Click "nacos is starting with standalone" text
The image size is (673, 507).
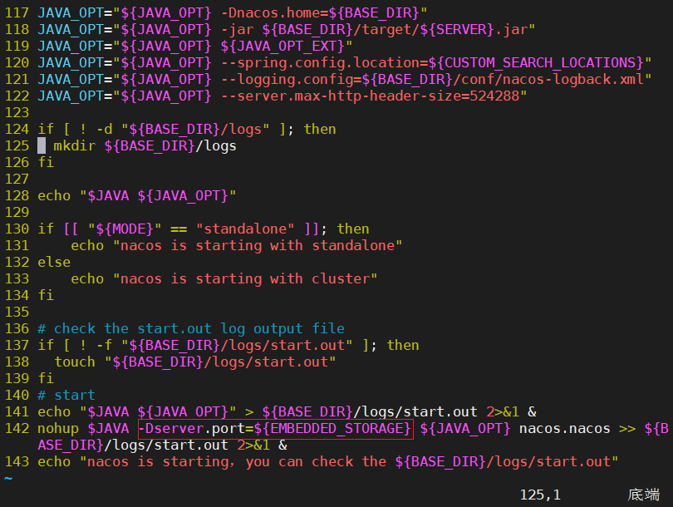(x=258, y=245)
